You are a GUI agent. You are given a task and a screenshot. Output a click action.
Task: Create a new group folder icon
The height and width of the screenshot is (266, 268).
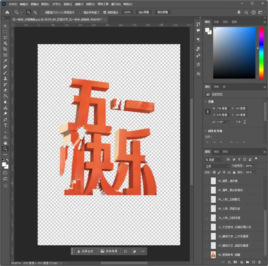[x=247, y=262]
